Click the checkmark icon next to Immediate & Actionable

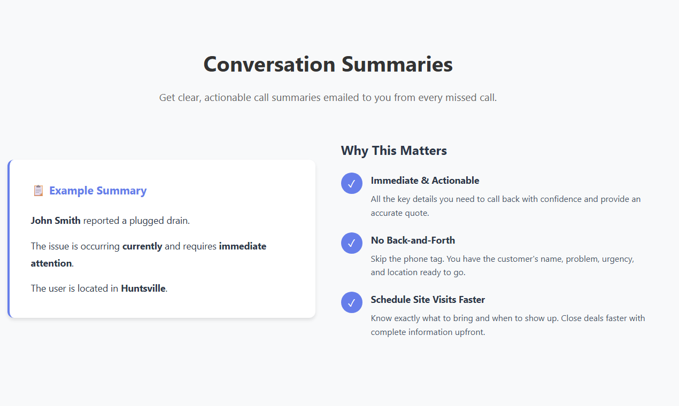352,184
